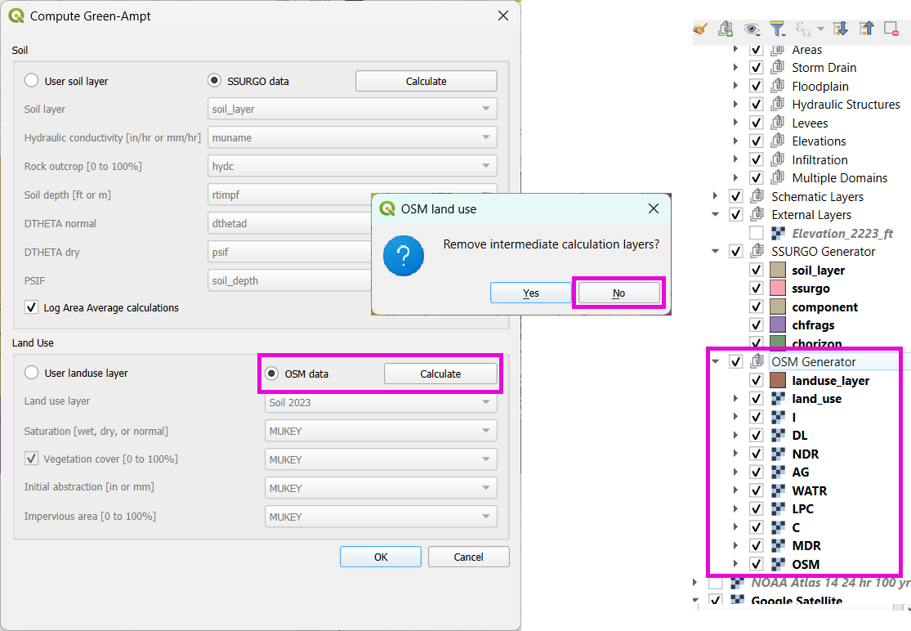Expand the Storm Drain group

[735, 68]
